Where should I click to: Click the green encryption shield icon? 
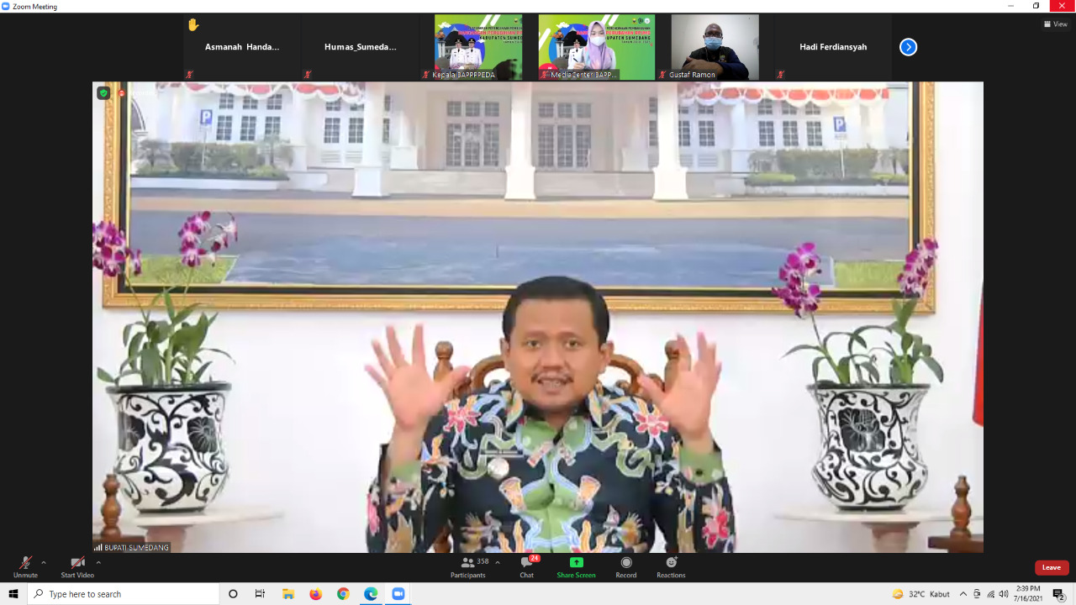(x=103, y=93)
